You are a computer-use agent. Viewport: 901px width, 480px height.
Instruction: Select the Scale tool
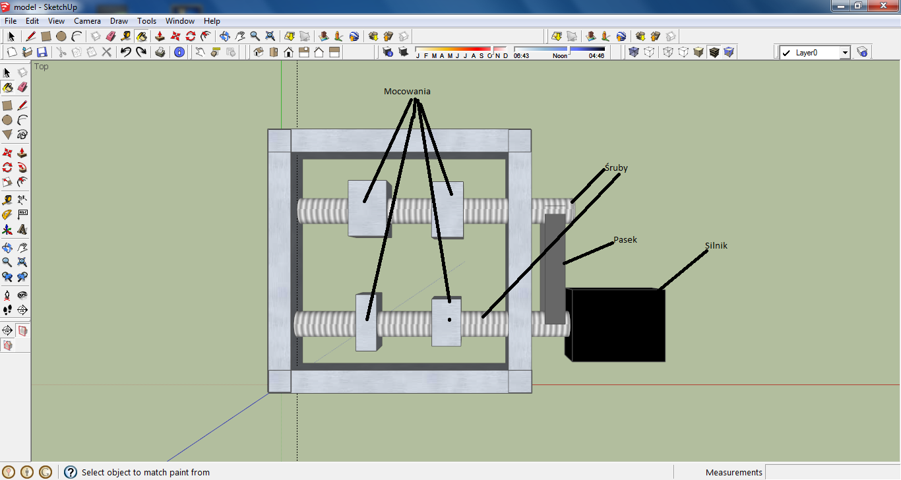coord(7,182)
